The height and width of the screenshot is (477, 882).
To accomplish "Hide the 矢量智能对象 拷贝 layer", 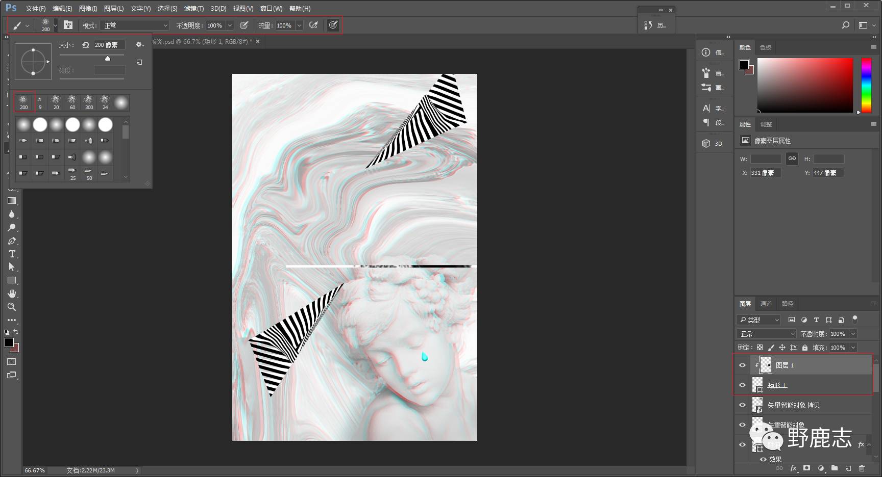I will pyautogui.click(x=743, y=405).
